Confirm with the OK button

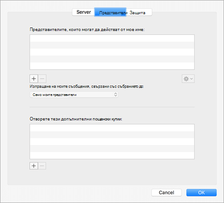[x=202, y=193]
